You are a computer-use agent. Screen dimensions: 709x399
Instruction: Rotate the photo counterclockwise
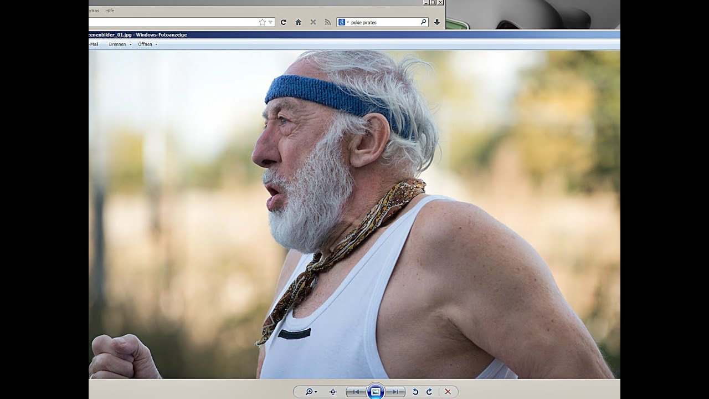pyautogui.click(x=415, y=392)
